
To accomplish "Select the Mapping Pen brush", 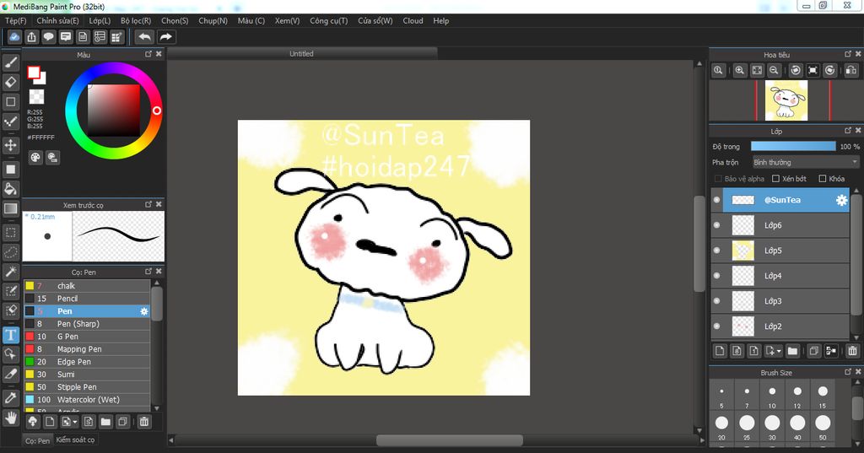I will click(x=87, y=349).
